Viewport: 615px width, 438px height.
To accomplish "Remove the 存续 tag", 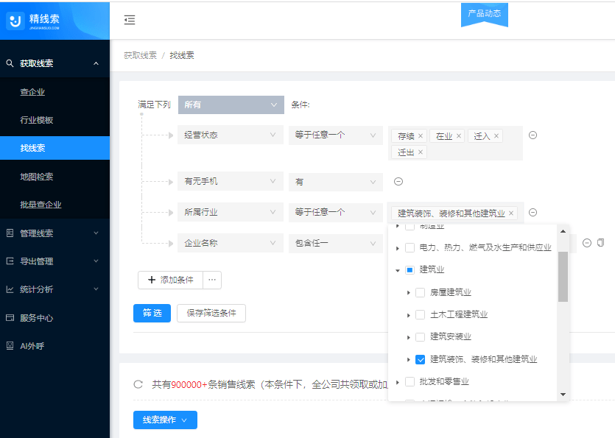I will click(421, 136).
